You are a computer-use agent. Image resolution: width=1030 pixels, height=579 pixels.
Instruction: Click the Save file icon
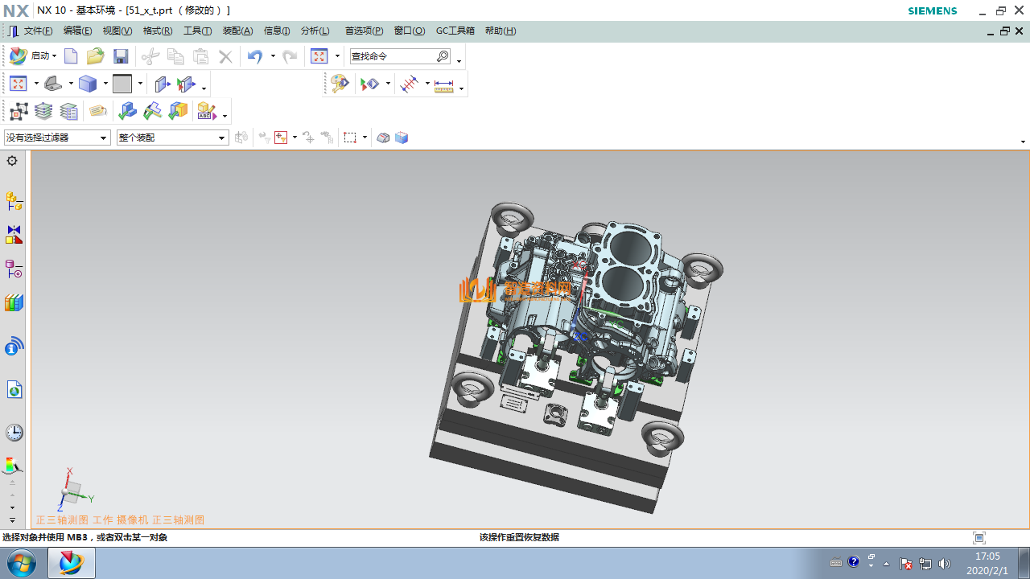[121, 56]
